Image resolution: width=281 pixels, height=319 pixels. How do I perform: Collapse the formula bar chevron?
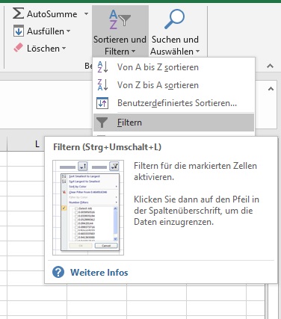pyautogui.click(x=271, y=89)
